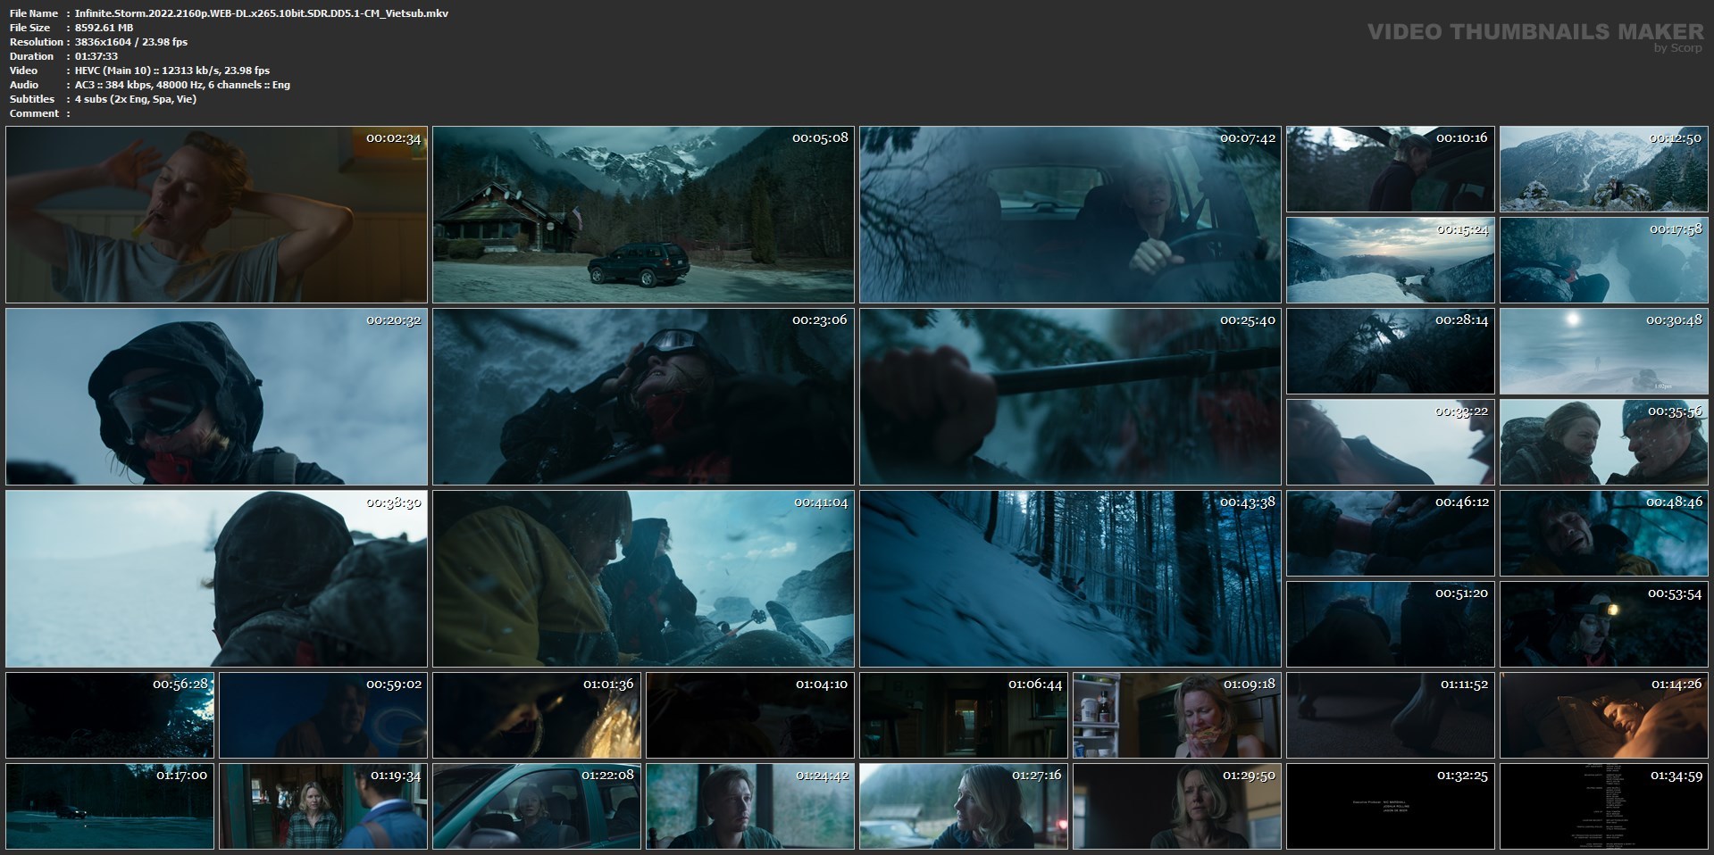Click the resolution value 3836x1604 / 23.98 fps
Viewport: 1714px width, 855px height.
[x=131, y=42]
